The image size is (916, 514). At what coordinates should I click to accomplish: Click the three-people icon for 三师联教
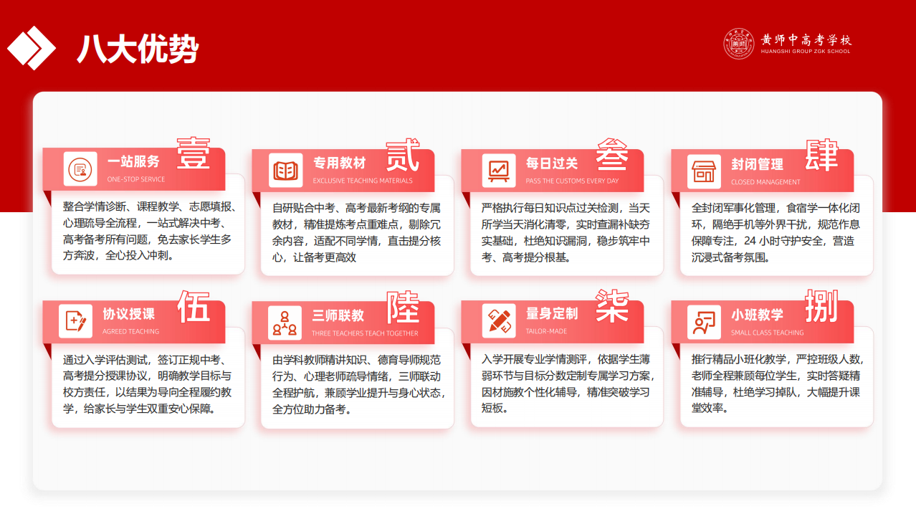pyautogui.click(x=285, y=323)
